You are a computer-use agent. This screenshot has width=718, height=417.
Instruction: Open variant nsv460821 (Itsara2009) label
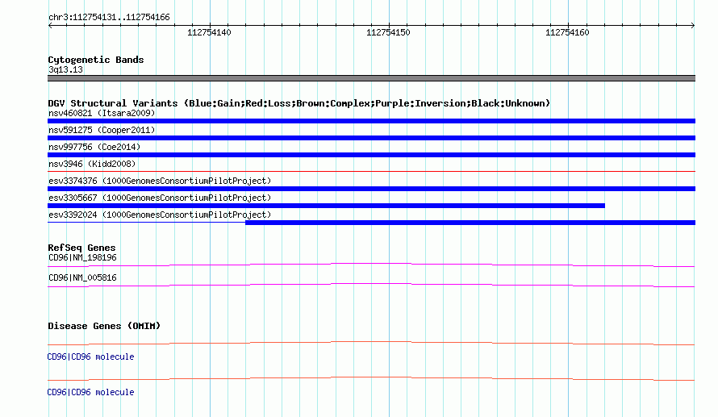pyautogui.click(x=102, y=113)
